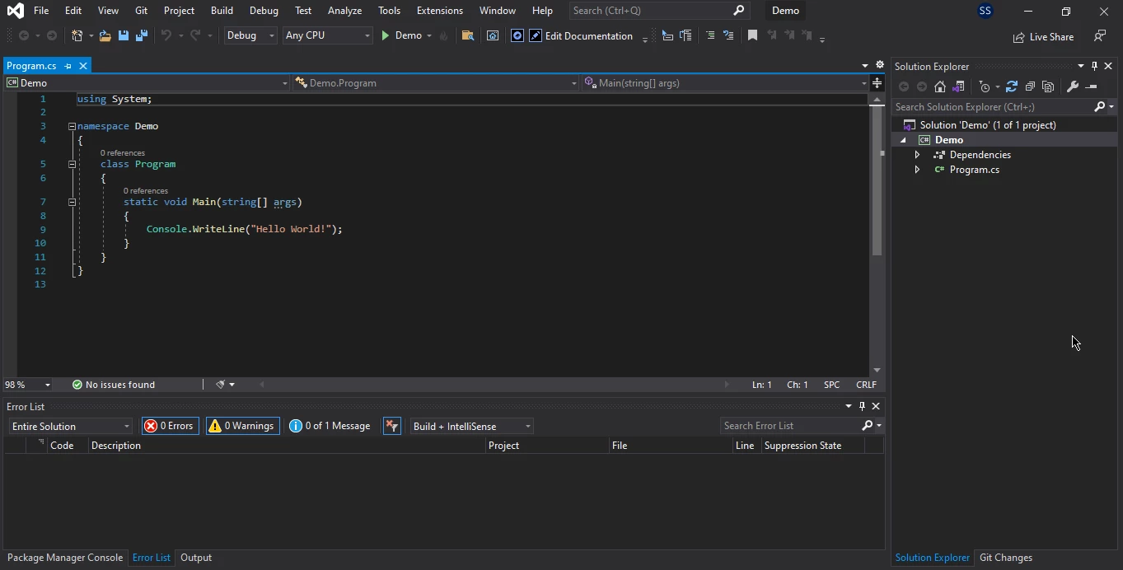The height and width of the screenshot is (570, 1123).
Task: Open Properties via the wrench icon
Action: 1072,86
